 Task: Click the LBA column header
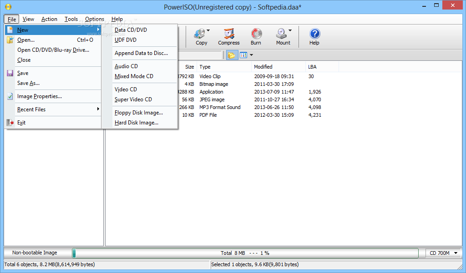pyautogui.click(x=322, y=67)
